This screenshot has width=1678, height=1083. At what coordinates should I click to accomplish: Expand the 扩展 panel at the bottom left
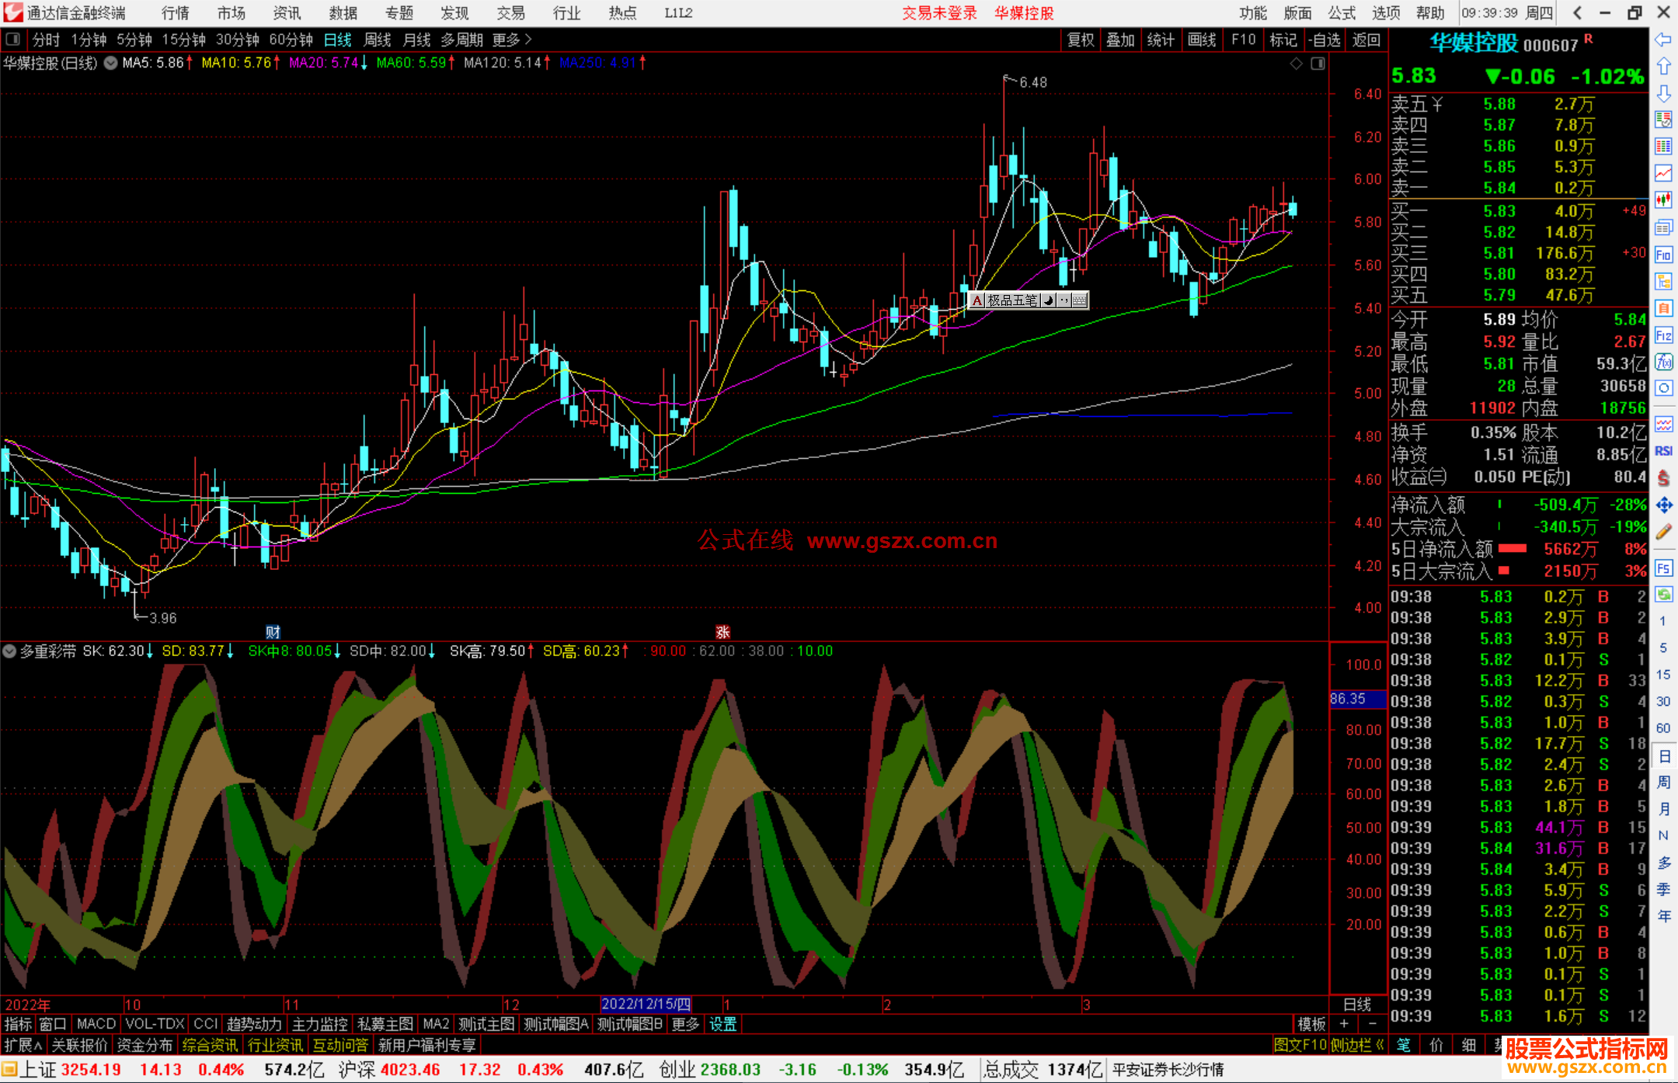pyautogui.click(x=23, y=1046)
